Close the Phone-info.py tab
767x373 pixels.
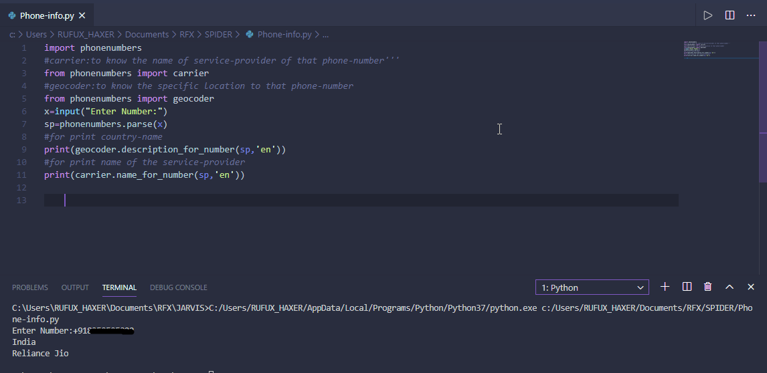point(82,15)
